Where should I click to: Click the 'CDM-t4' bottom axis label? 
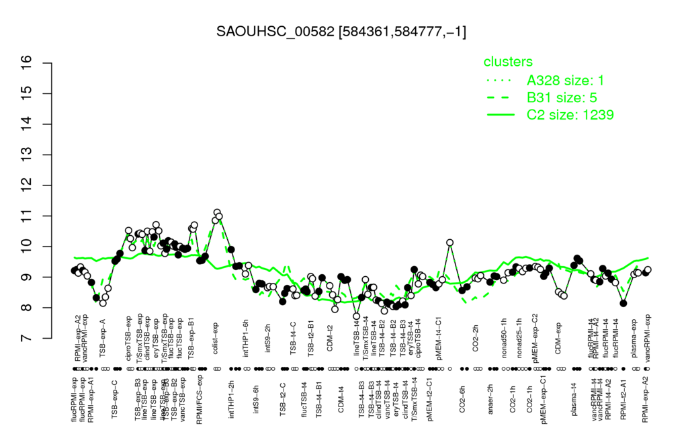(341, 399)
